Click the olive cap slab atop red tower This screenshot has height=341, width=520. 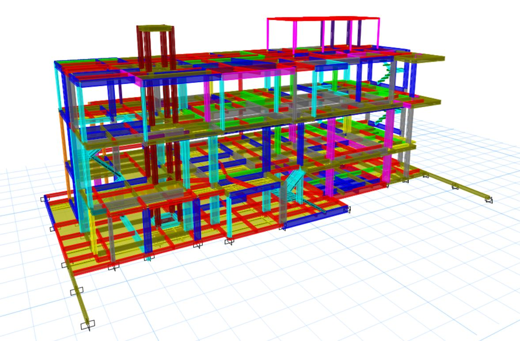tap(155, 27)
